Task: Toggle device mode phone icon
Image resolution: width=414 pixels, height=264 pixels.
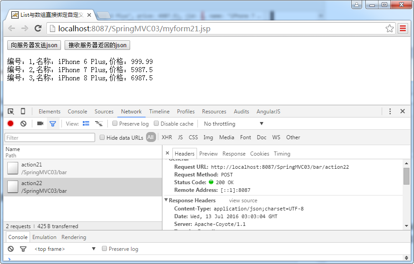Action: tap(23, 111)
